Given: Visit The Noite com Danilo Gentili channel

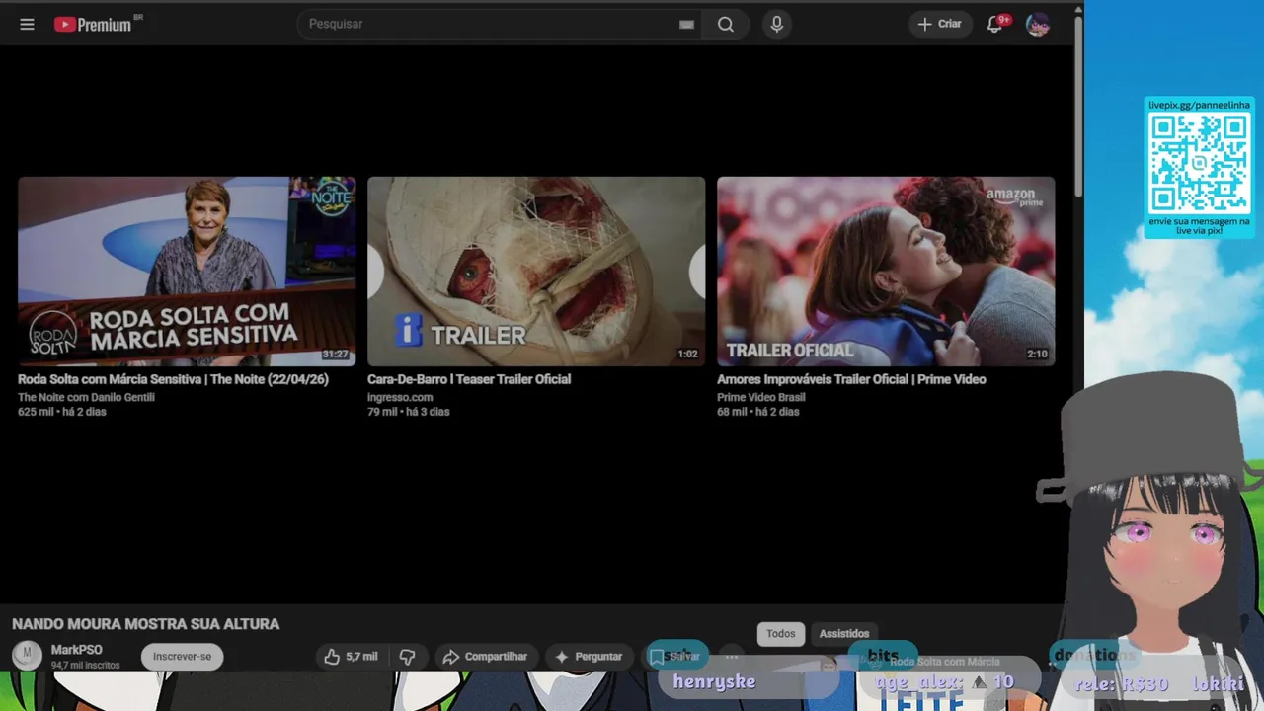Looking at the screenshot, I should point(86,397).
